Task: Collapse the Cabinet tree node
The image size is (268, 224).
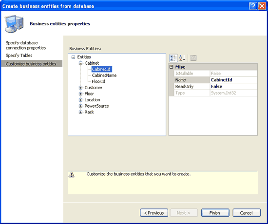Action: tap(80, 63)
